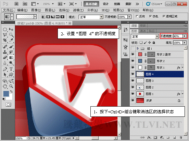Hide the 图层 3 layer
Image resolution: width=189 pixels, height=141 pixels.
(x=133, y=81)
